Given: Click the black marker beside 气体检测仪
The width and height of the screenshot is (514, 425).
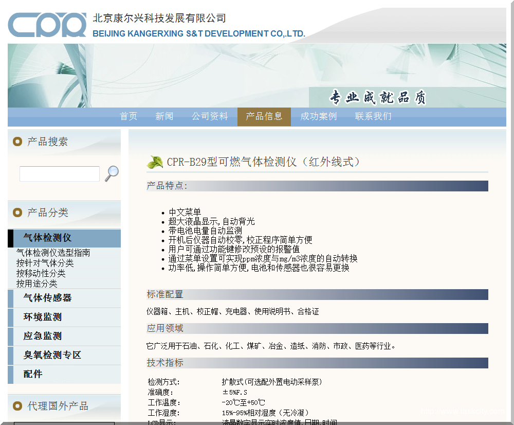Looking at the screenshot, I should click(x=10, y=238).
